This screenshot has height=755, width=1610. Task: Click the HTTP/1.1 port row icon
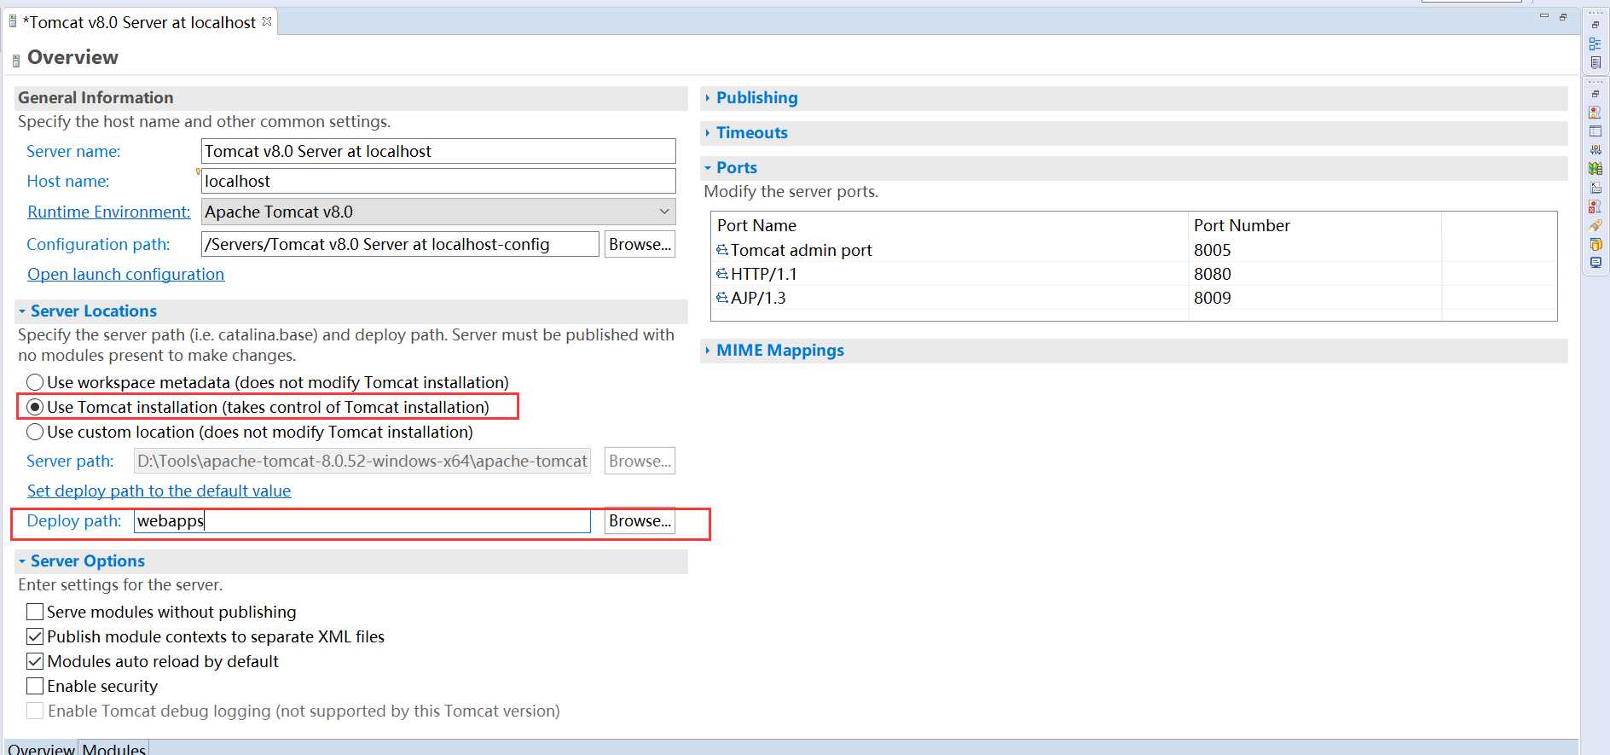point(722,274)
